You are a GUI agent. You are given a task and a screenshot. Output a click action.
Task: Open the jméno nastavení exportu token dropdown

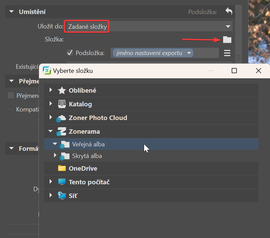(189, 53)
